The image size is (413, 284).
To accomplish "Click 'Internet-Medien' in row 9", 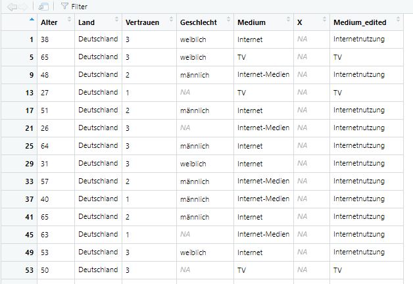I will click(x=263, y=75).
